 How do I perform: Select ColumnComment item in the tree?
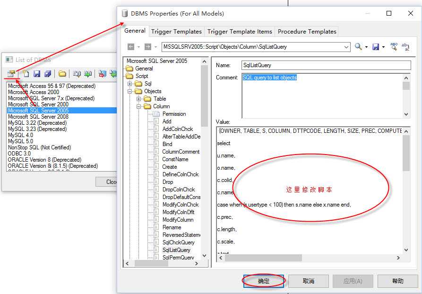(181, 152)
